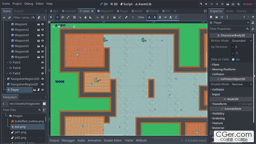
Task: Toggle distraction free mode icon
Action: coord(205,11)
